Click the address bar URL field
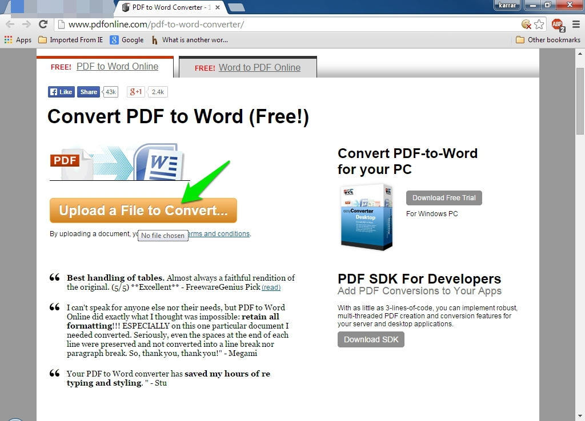Image resolution: width=585 pixels, height=421 pixels. click(x=286, y=24)
